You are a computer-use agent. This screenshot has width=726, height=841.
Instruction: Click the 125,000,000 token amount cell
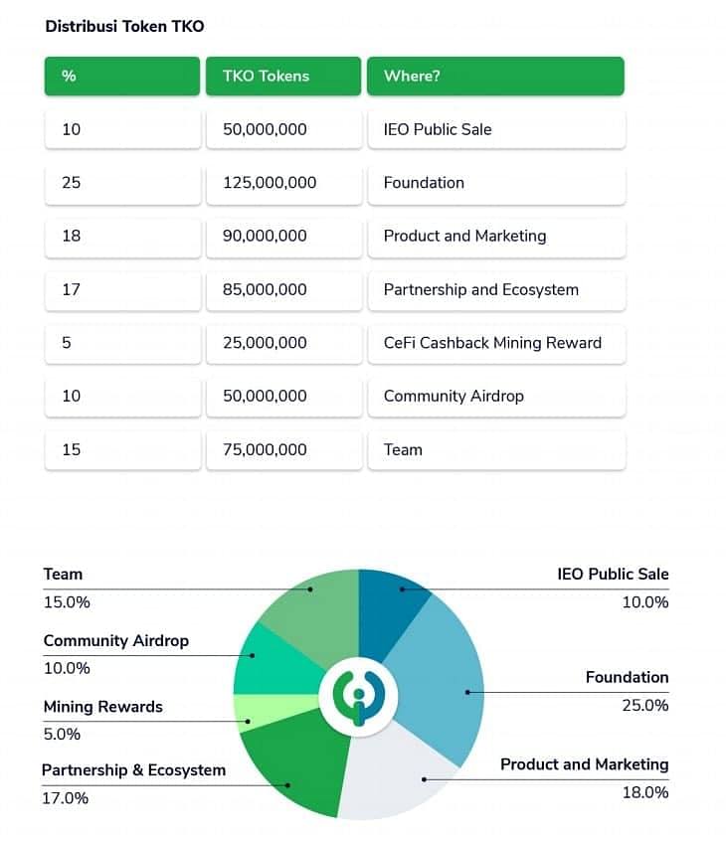point(282,183)
